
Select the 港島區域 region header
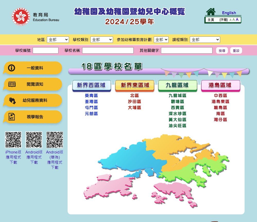pos(220,85)
